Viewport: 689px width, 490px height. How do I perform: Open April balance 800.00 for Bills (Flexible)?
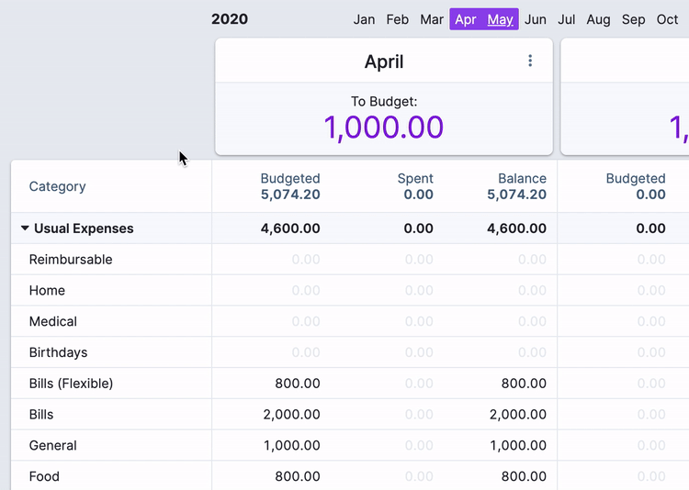524,384
